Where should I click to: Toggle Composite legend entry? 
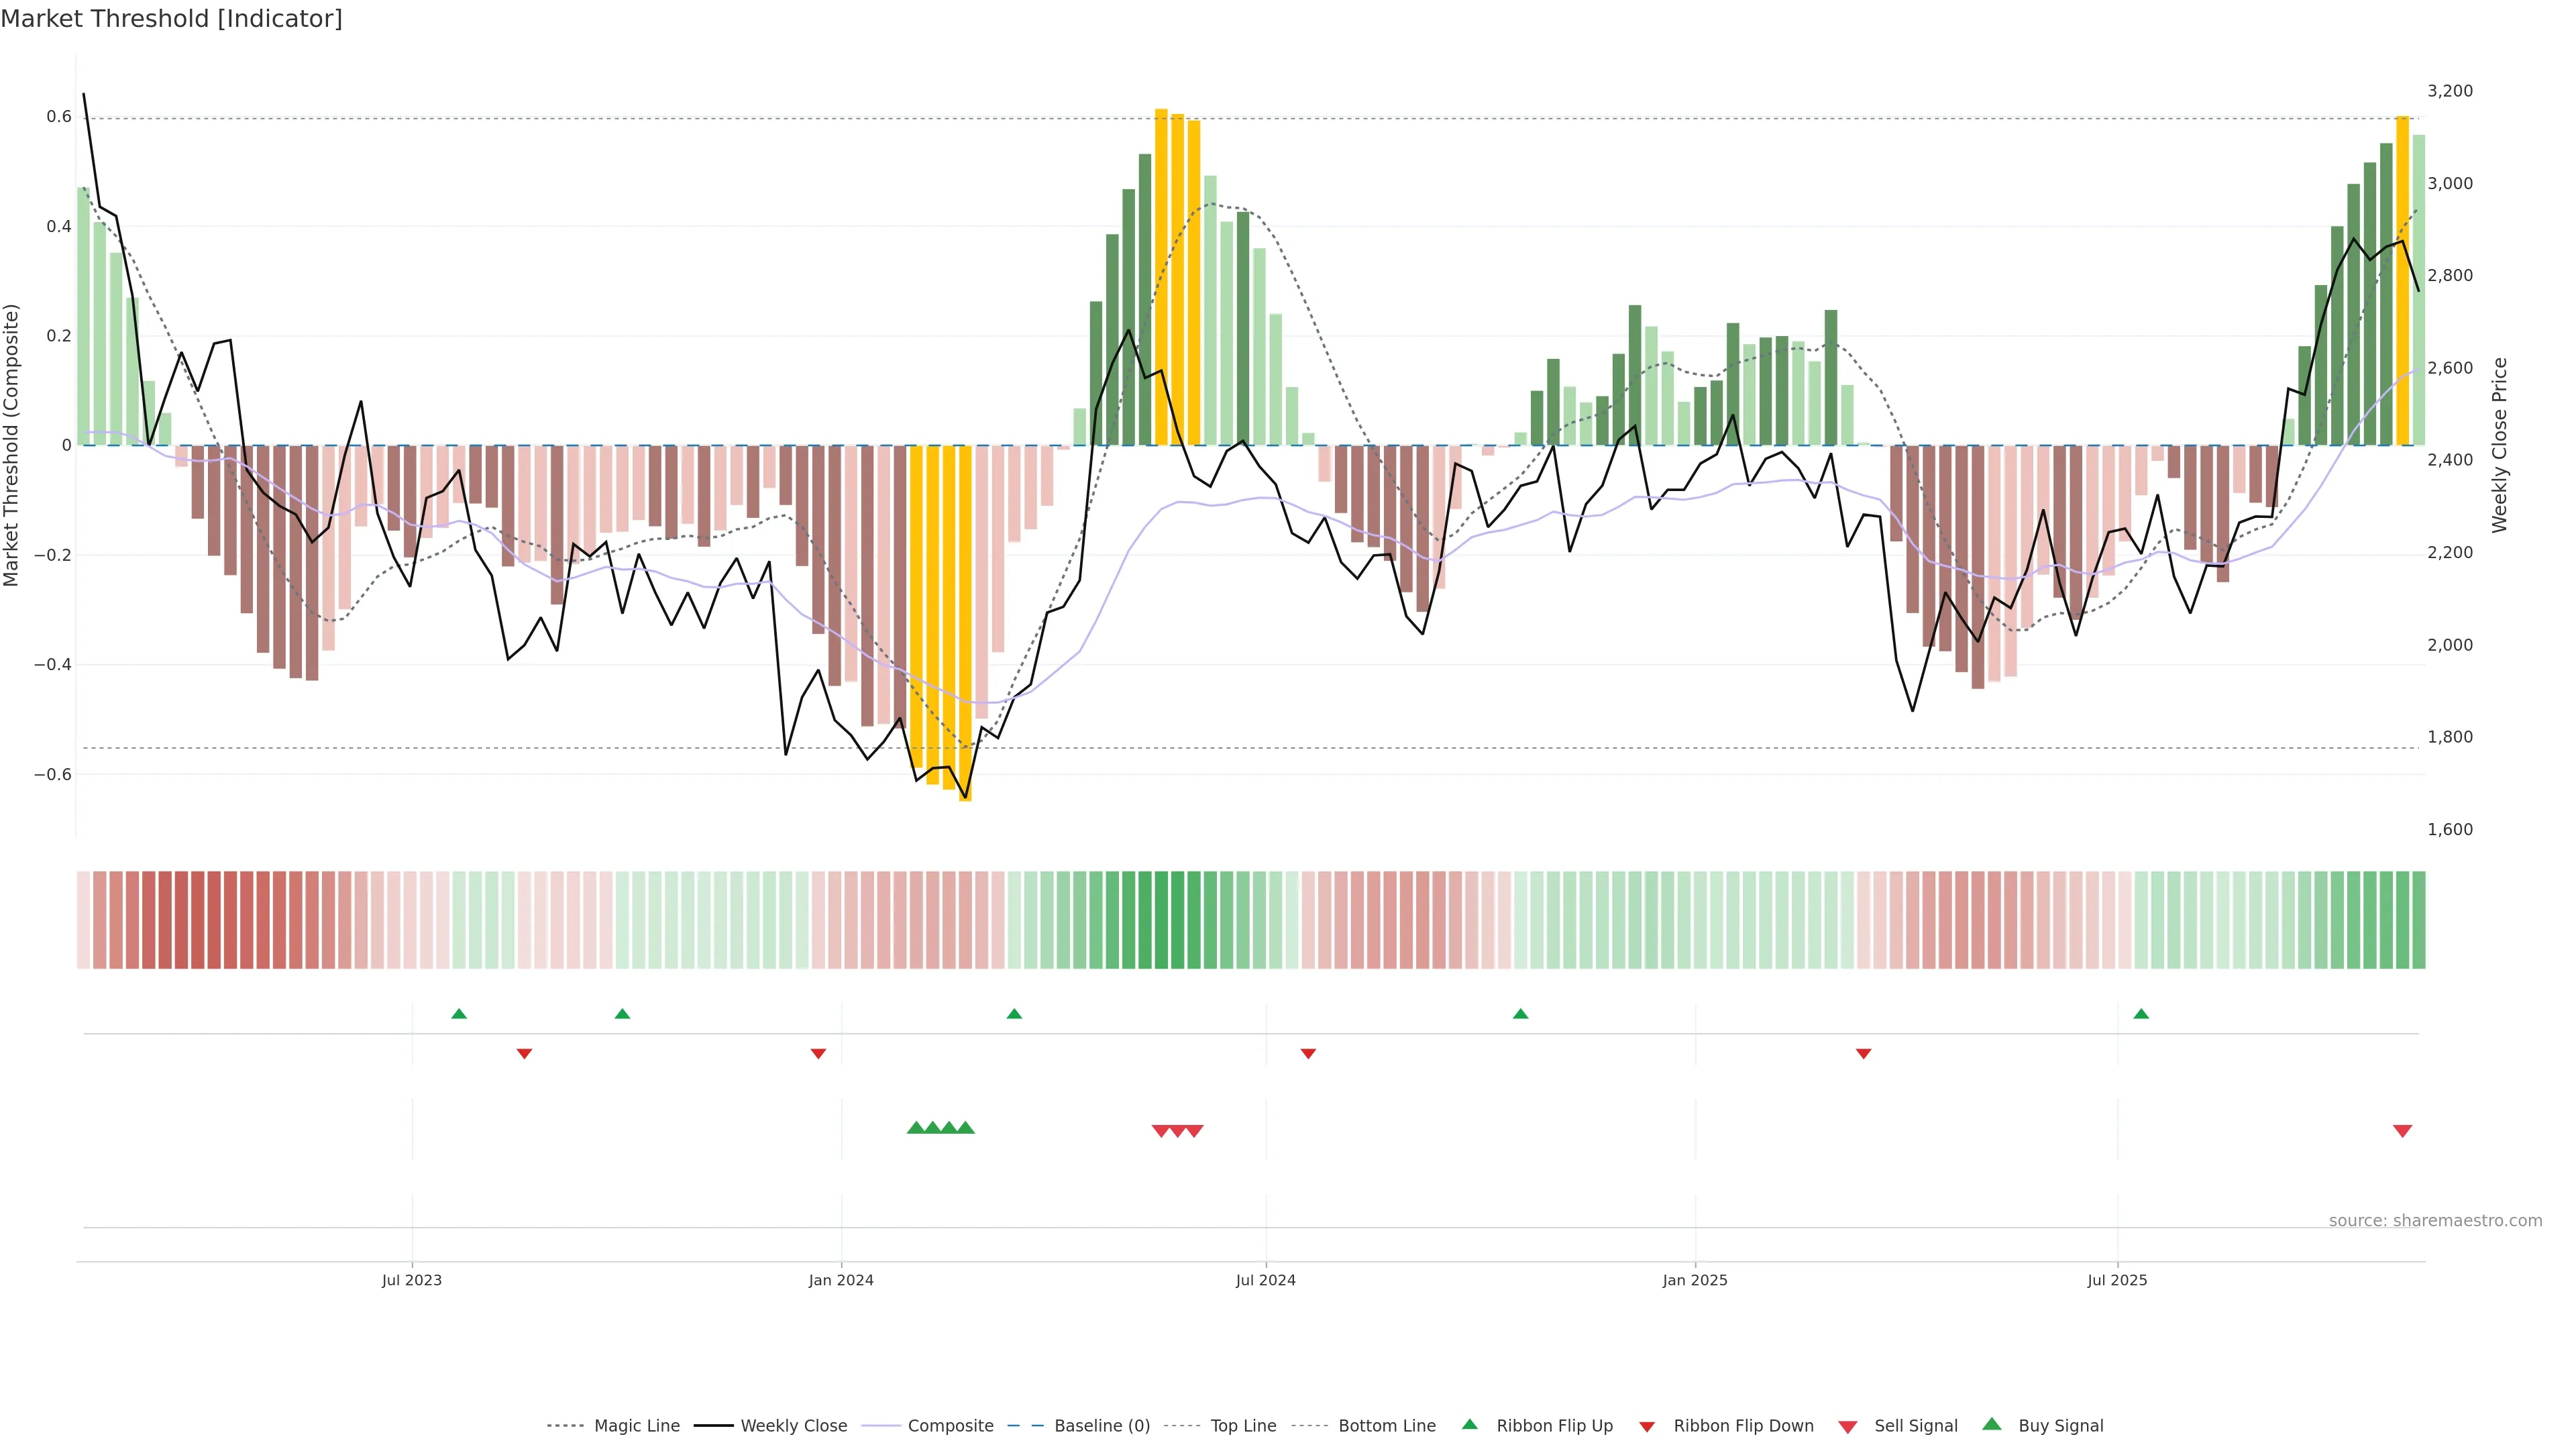pyautogui.click(x=950, y=1426)
